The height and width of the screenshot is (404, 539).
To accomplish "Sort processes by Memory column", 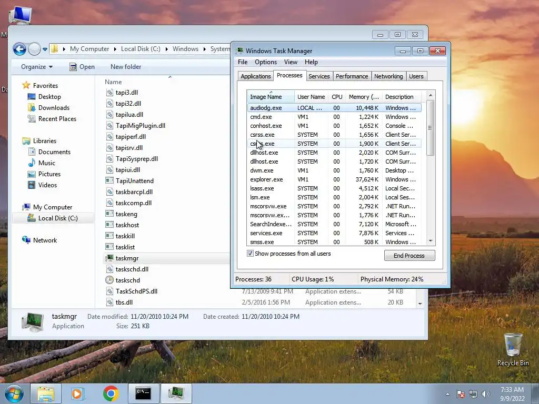I will tap(364, 97).
